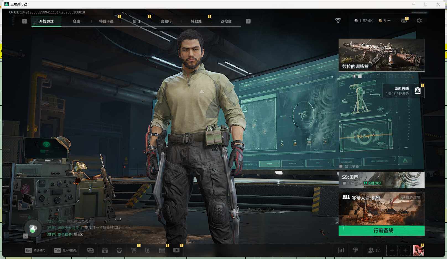Open the world chat message ending 机密d
The image size is (447, 259).
(65, 234)
